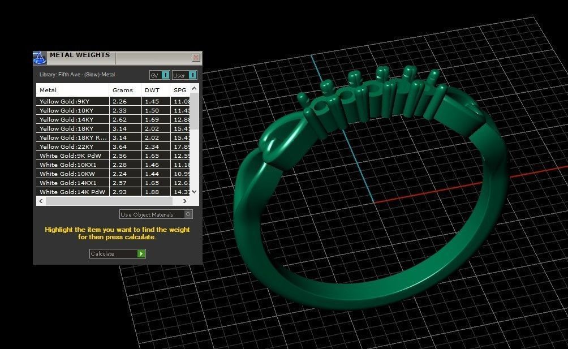Click the 1.69 DWT value
The image size is (568, 349).
[x=152, y=119]
